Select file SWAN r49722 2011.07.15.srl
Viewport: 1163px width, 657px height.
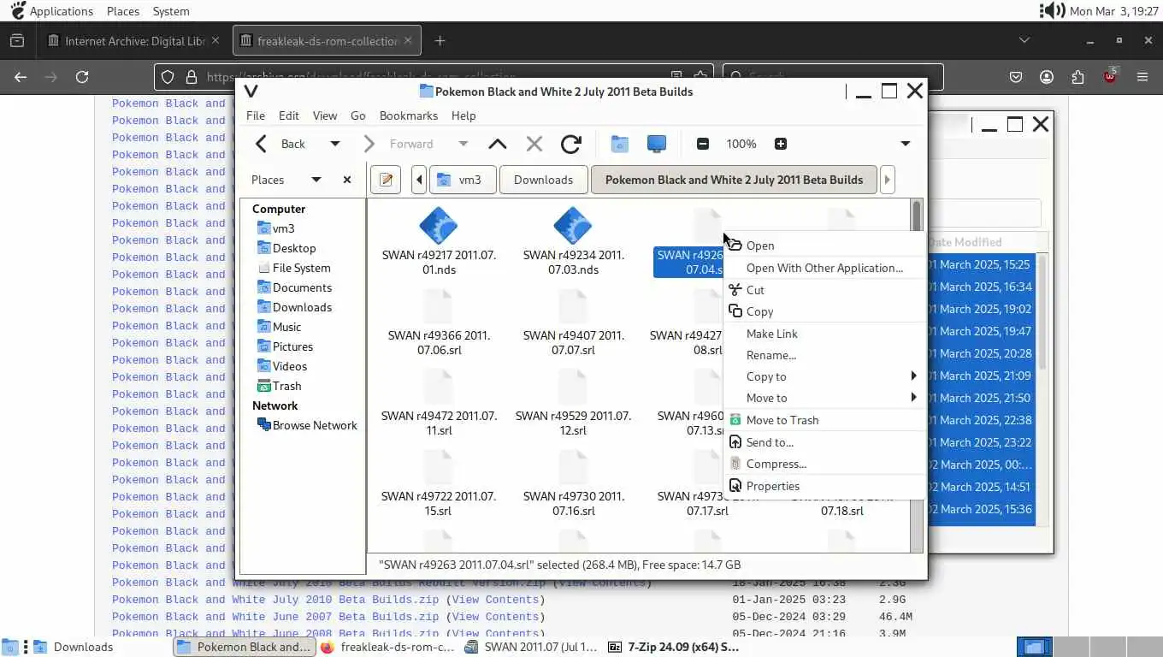pos(439,484)
